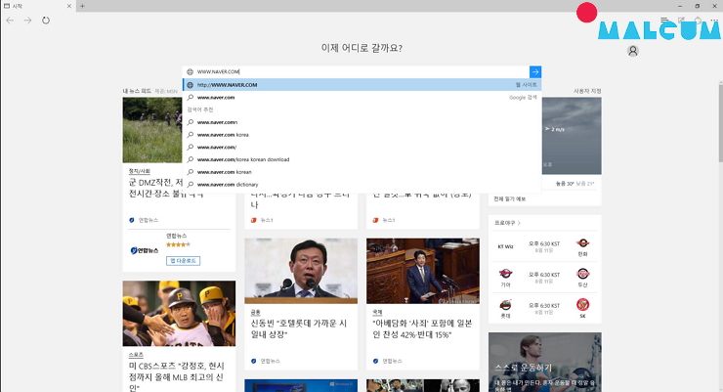Click the KT Wiz 오후 6:30 KST game time
Image resolution: width=723 pixels, height=392 pixels.
(x=544, y=243)
